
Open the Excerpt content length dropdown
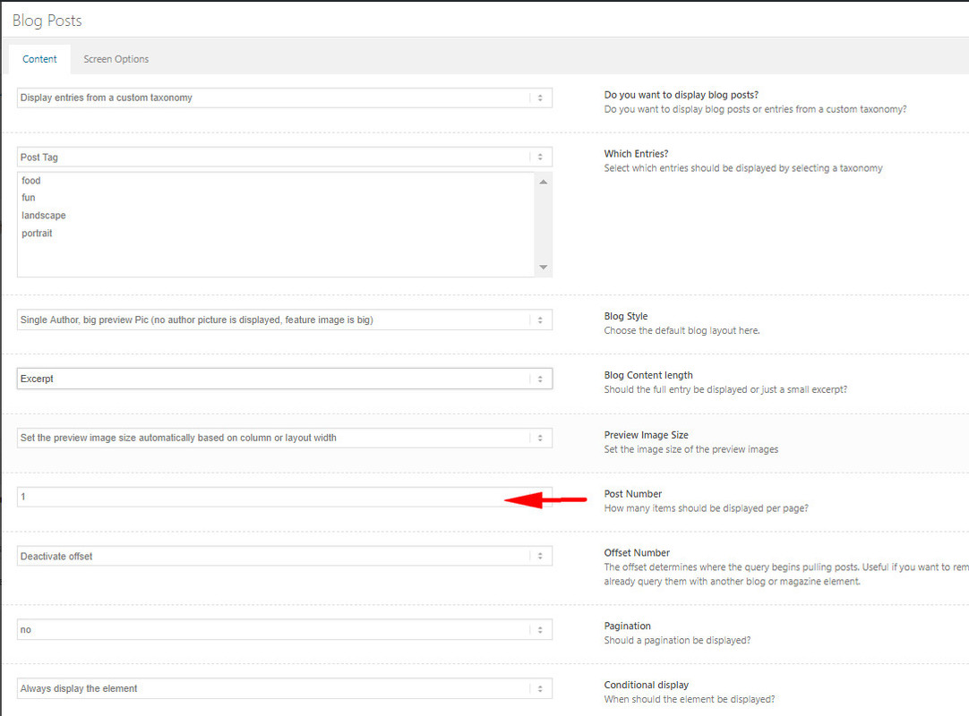click(284, 379)
